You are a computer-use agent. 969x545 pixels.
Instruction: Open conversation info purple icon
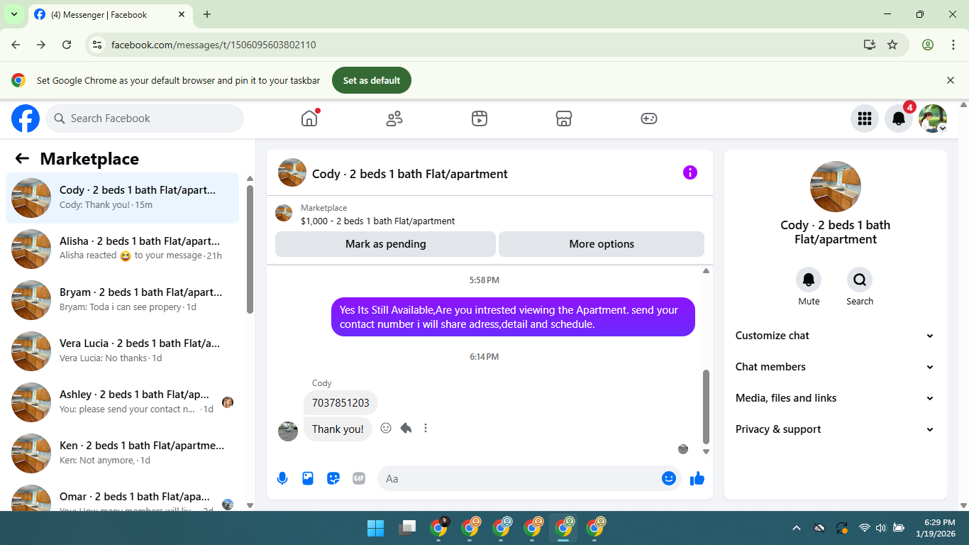(690, 172)
